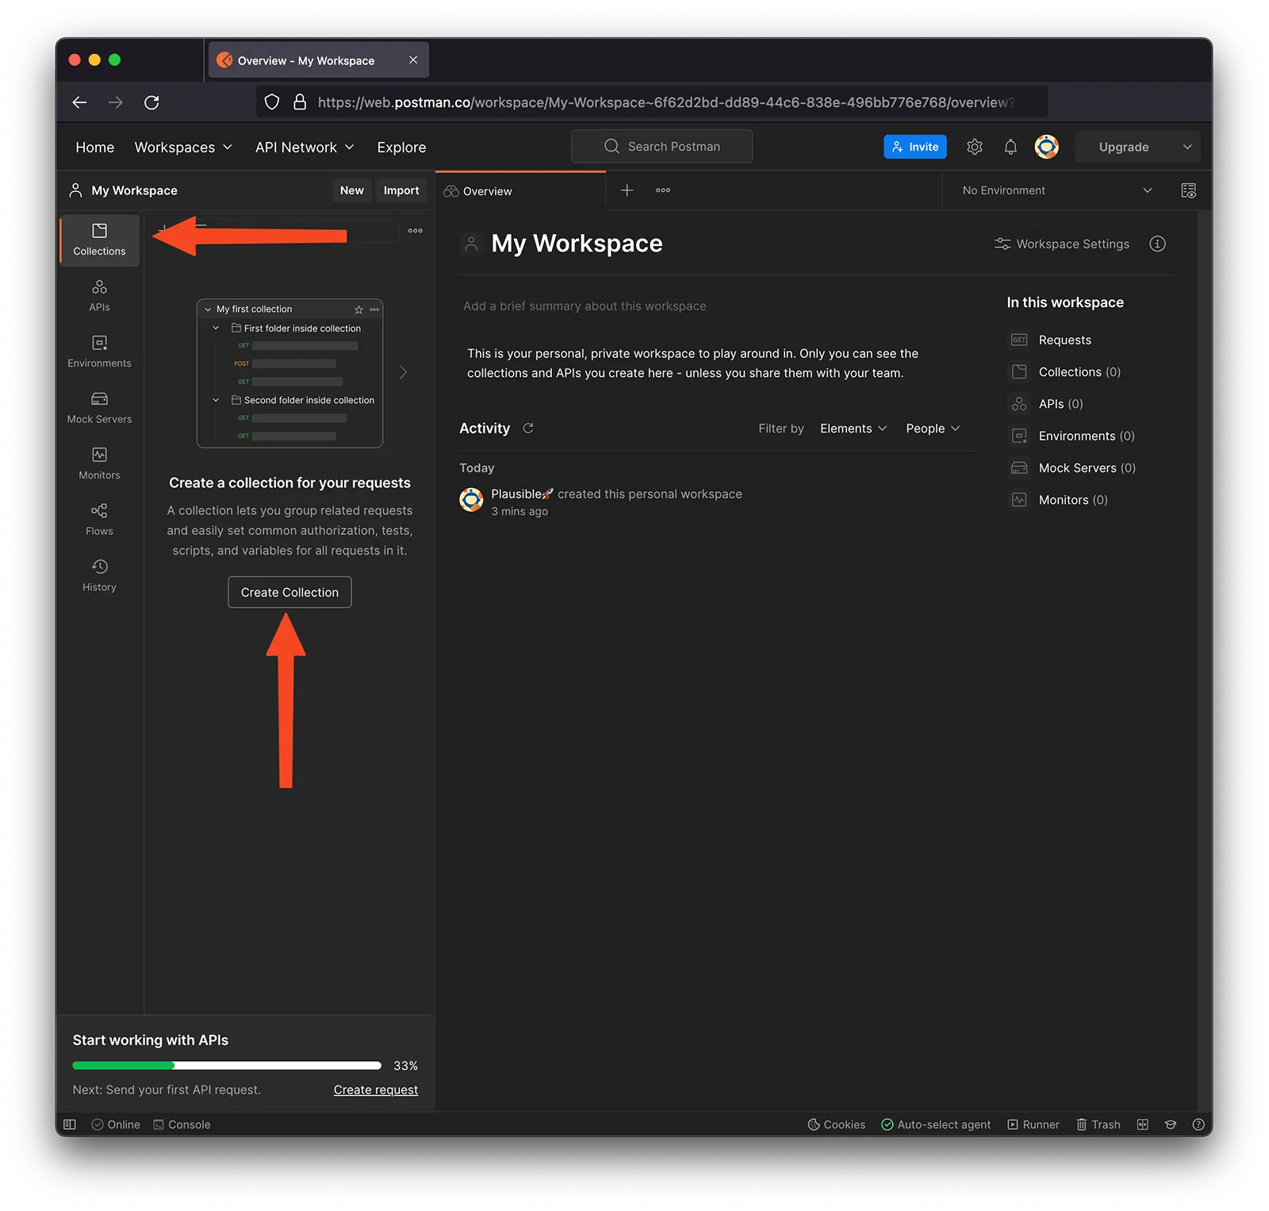Expand the Workspaces dropdown
This screenshot has height=1211, width=1269.
click(x=183, y=148)
